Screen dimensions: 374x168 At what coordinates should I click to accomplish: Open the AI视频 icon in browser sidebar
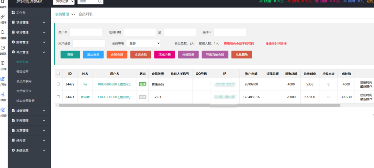[3, 110]
